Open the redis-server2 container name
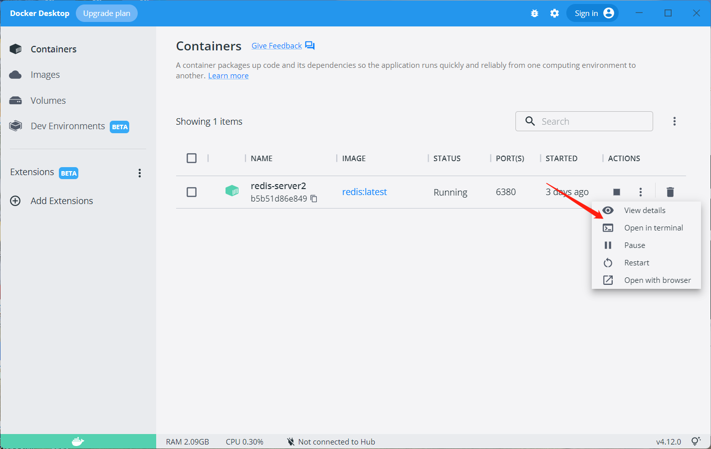The height and width of the screenshot is (449, 711). coord(278,186)
